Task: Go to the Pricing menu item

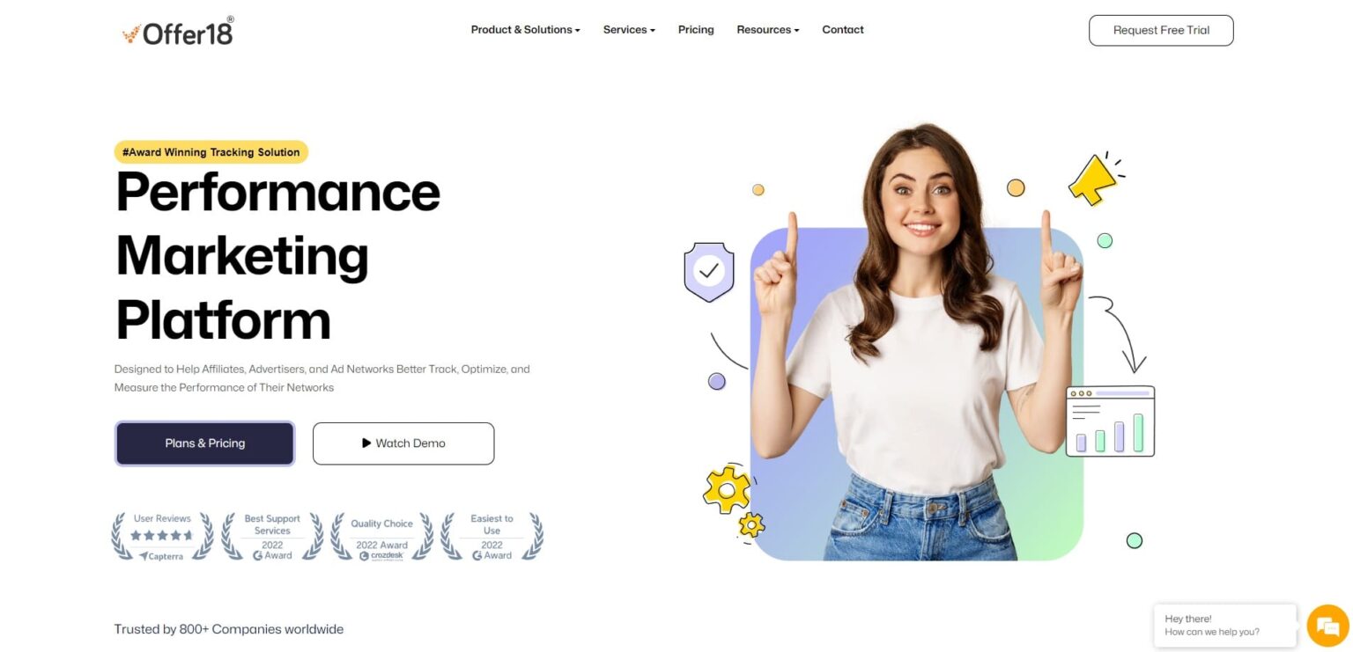Action: pos(696,29)
